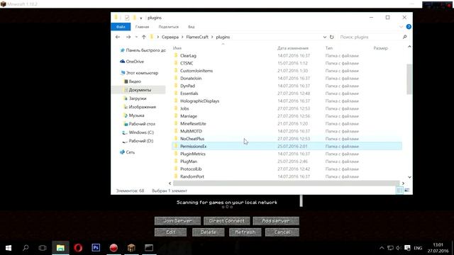Screen dimensions: 454x255
Task: Expand quick access toolbar dropdown
Action: 140,18
